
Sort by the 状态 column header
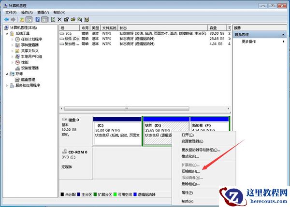(163, 28)
